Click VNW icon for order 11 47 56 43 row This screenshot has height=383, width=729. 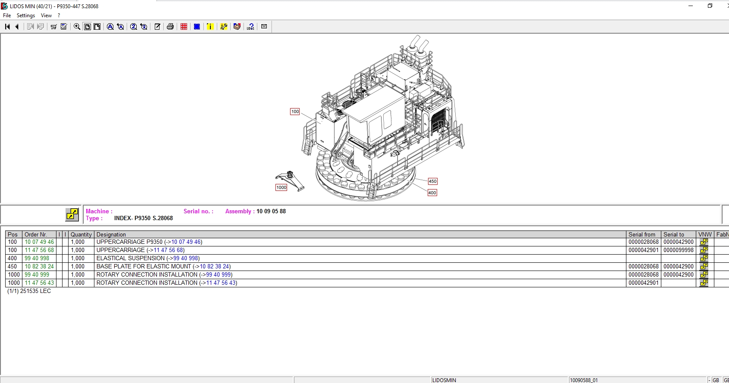(704, 283)
